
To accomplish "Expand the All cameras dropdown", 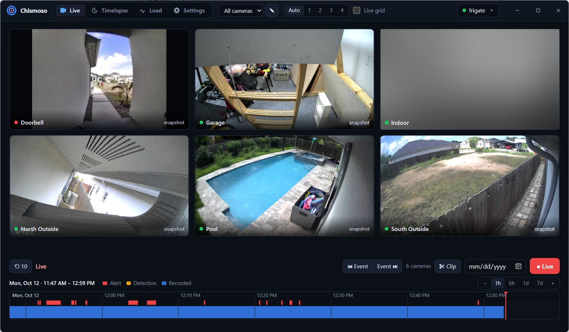I will coord(241,11).
